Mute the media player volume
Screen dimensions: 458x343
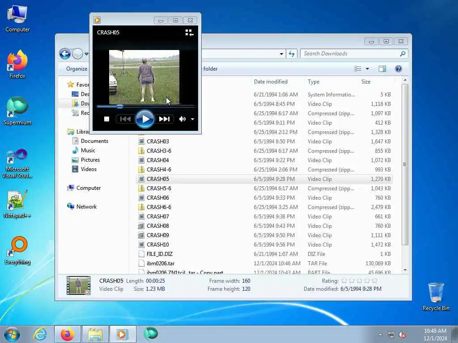click(182, 119)
